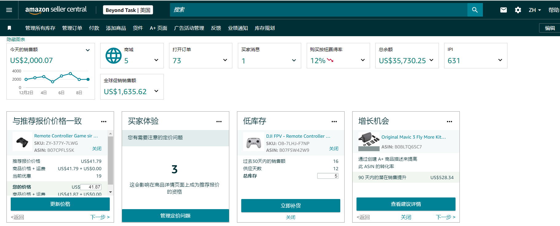Viewport: 560px width, 226px height.
Task: Click the 编辑 button in navigation bar
Action: click(x=550, y=28)
